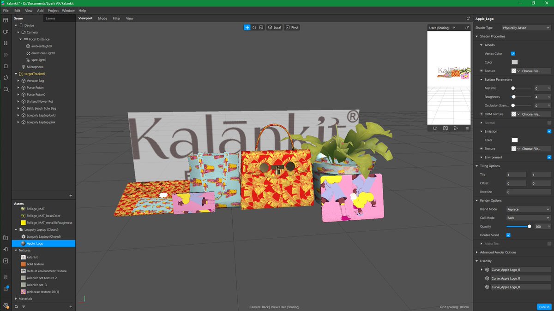Add a scene object with plus icon
554x311 pixels.
71,195
